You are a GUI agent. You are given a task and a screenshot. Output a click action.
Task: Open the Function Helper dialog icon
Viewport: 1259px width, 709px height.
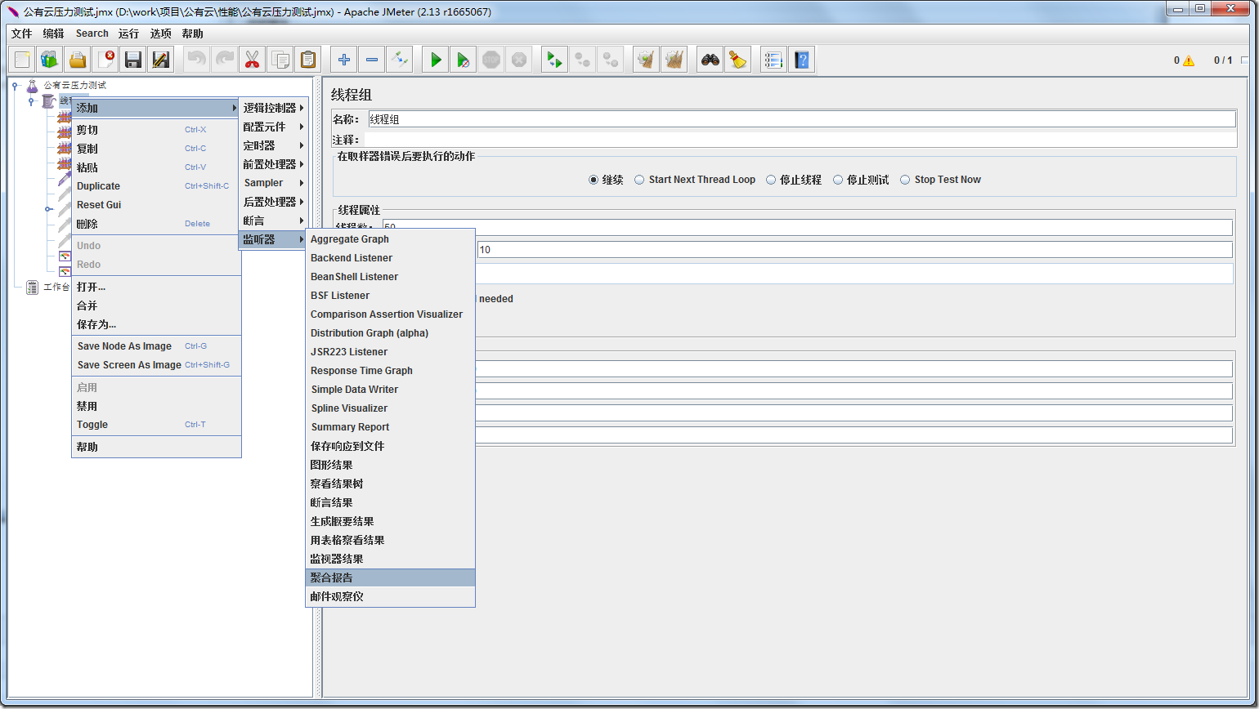click(x=774, y=60)
